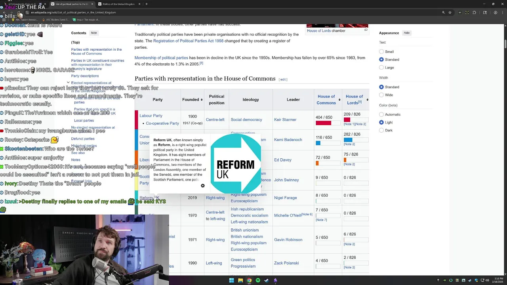Enlarge the House of Lords chamber image
The height and width of the screenshot is (285, 507).
(x=366, y=30)
